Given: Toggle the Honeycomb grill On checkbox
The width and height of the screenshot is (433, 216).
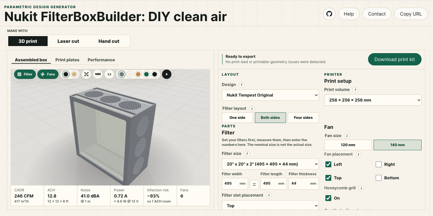Looking at the screenshot, I should point(328,198).
